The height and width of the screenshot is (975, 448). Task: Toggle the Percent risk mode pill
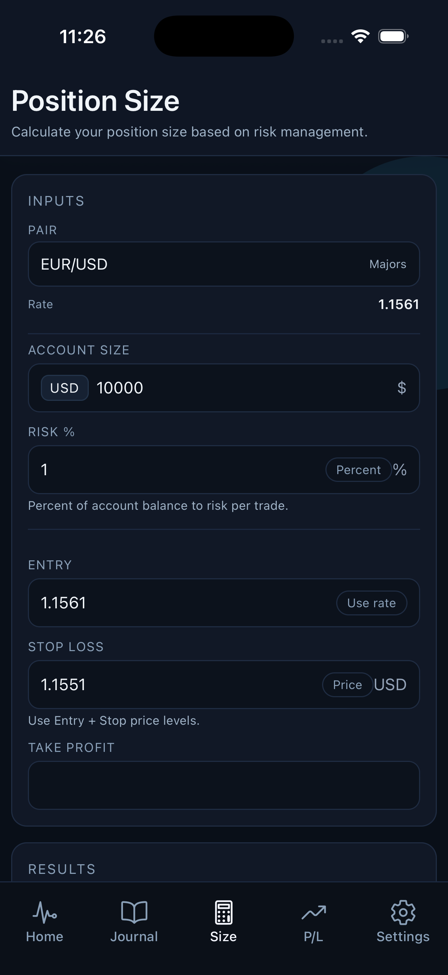point(358,470)
